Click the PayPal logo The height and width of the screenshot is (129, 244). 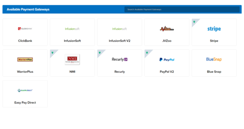[x=167, y=60]
